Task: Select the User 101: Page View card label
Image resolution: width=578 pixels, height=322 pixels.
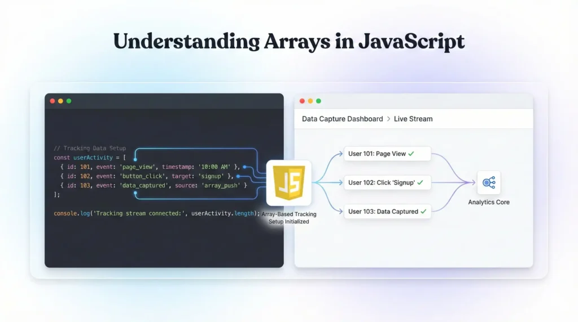Action: (x=376, y=154)
